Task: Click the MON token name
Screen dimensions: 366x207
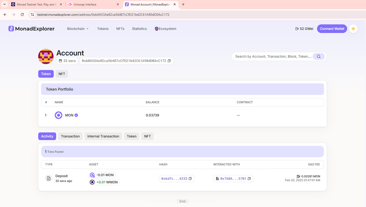Action: pos(69,115)
